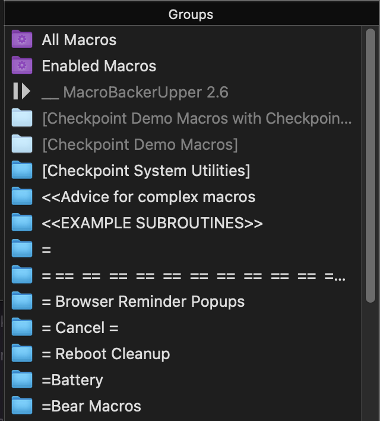Click the folder icon beside =Bear Macros
Screen dimensions: 380x421
22,406
